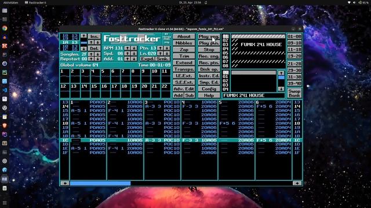Click the blue pattern channel scrollbar thumb

tap(100, 183)
